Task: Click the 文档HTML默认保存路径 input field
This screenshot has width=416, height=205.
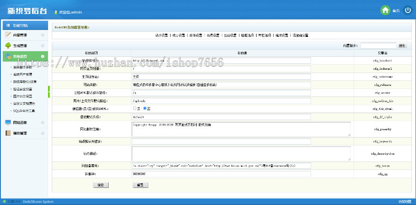Action: [x=221, y=93]
